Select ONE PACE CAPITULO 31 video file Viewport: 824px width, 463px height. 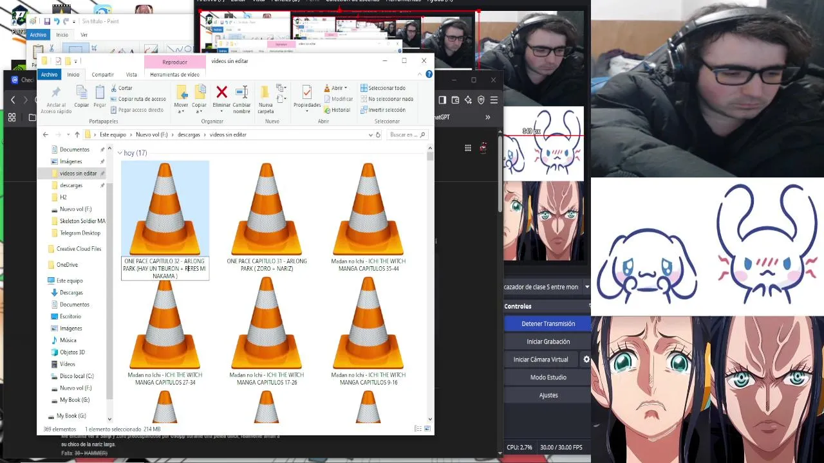(267, 217)
